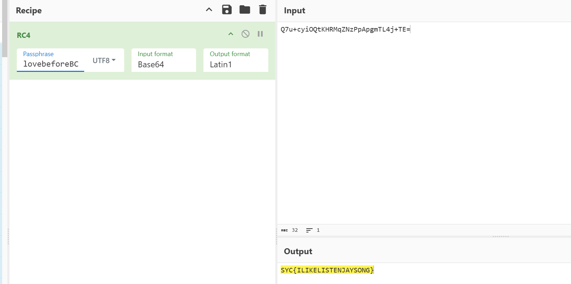Open the load recipe folder icon
The width and height of the screenshot is (571, 284).
(x=245, y=10)
